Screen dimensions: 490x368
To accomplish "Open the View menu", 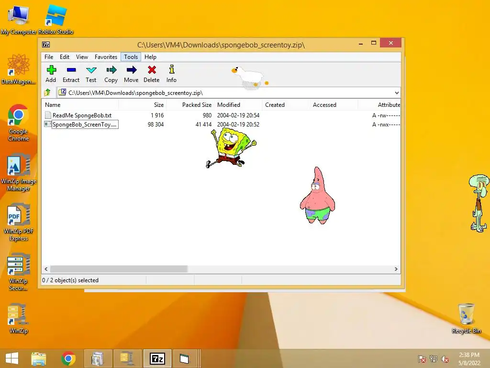I will point(82,57).
